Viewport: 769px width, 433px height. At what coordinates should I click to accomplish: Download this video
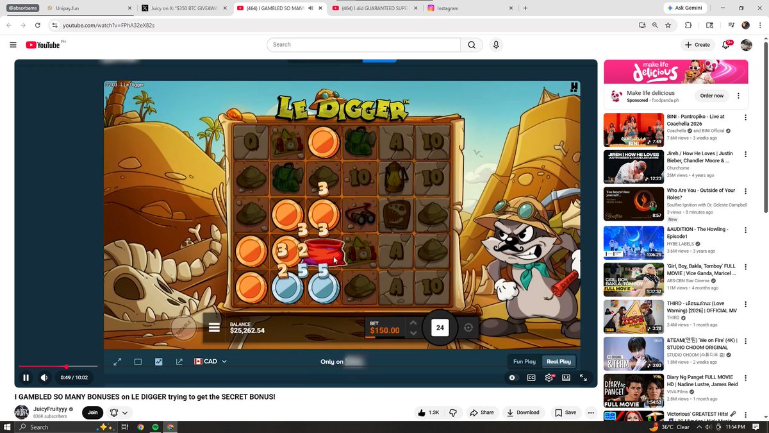point(523,412)
